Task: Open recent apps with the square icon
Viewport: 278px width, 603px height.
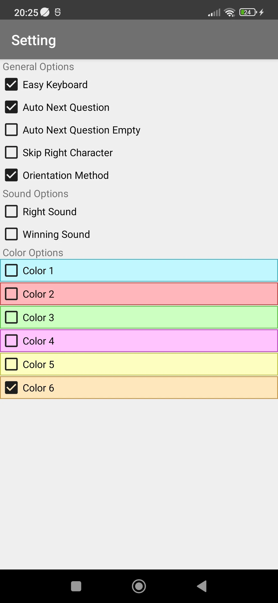Action: pos(76,586)
